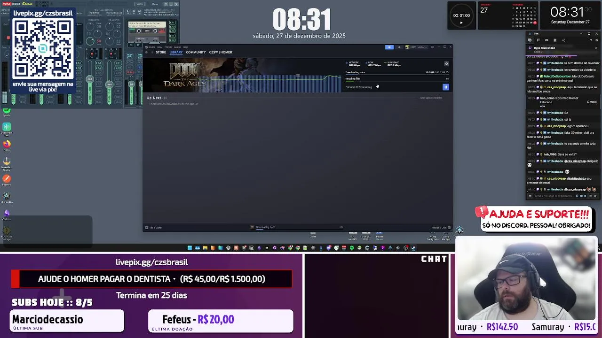
Task: Open Steam download settings gear
Action: click(x=446, y=64)
